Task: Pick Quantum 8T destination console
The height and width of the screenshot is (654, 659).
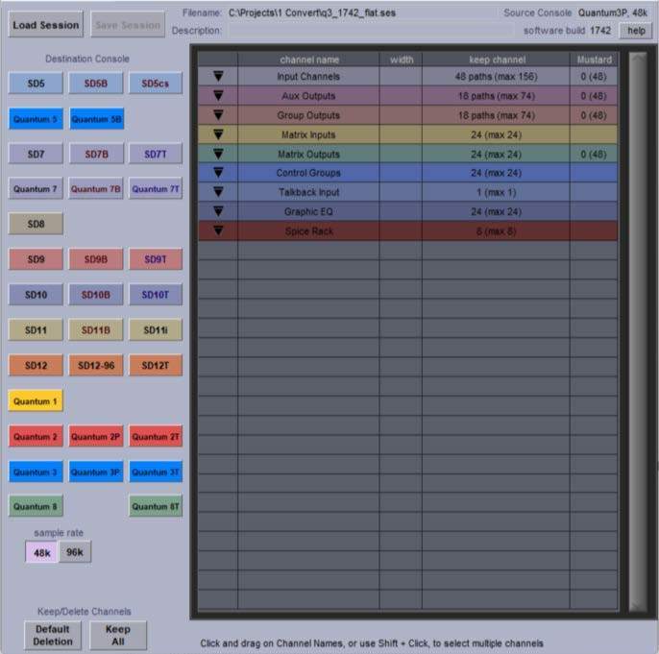Action: coord(155,506)
